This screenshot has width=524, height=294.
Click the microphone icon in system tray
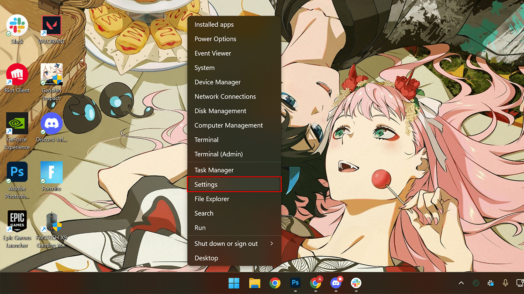click(506, 283)
